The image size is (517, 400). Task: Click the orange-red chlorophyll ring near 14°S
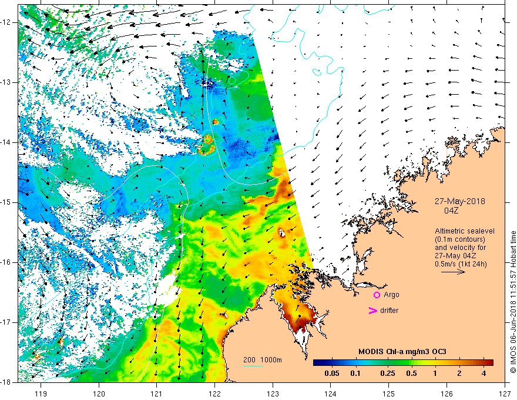[x=207, y=145]
